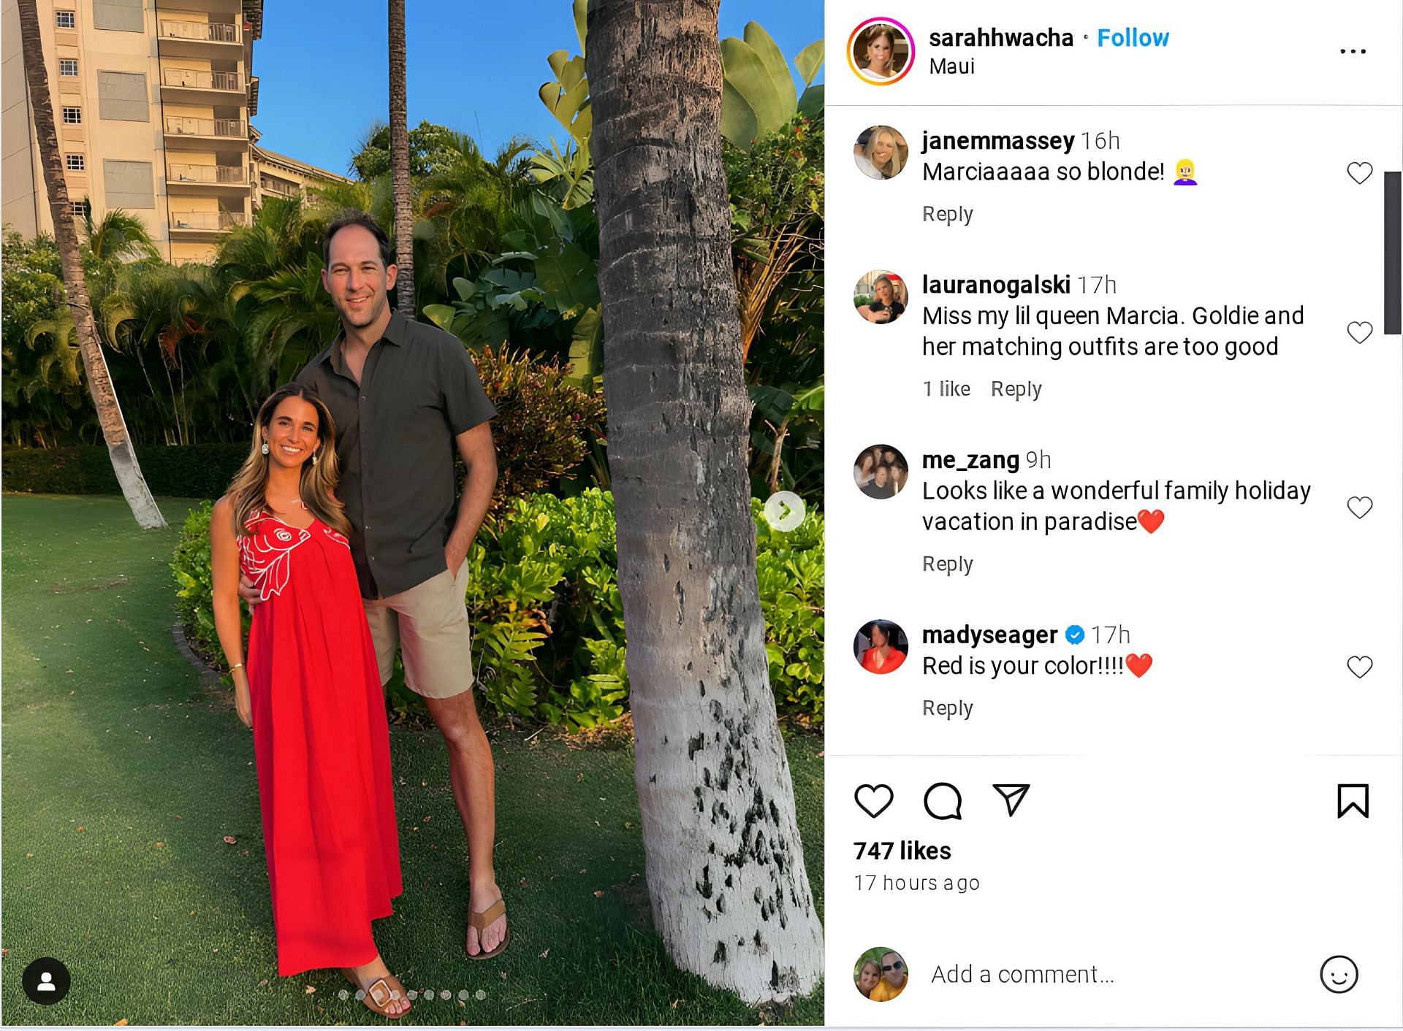The height and width of the screenshot is (1031, 1403).
Task: Open sarahhwacha profile picture story
Action: pos(881,52)
